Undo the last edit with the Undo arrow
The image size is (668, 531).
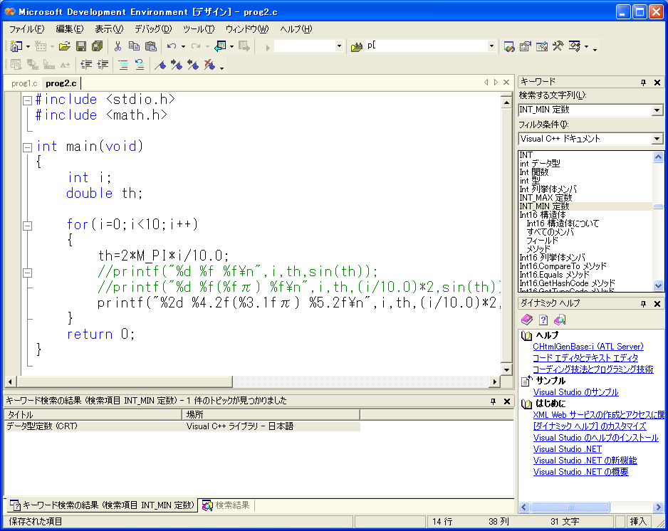(x=172, y=46)
